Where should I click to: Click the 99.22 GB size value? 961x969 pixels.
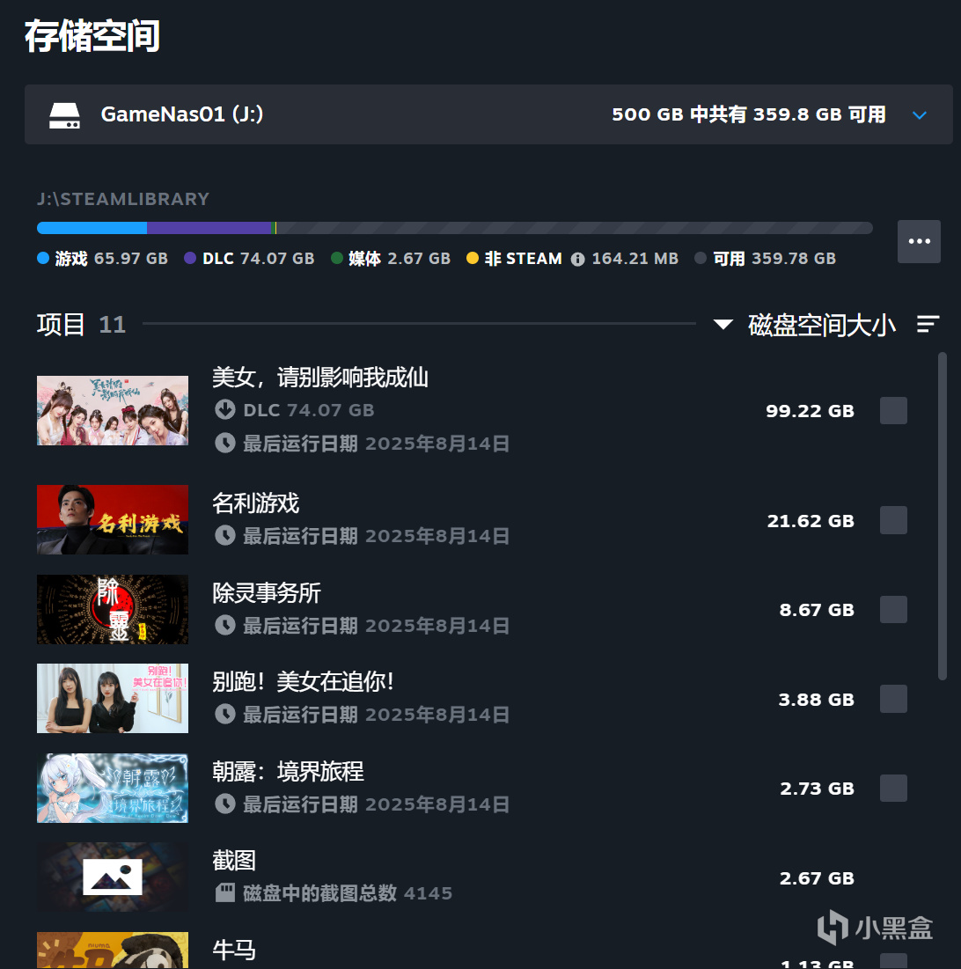810,411
